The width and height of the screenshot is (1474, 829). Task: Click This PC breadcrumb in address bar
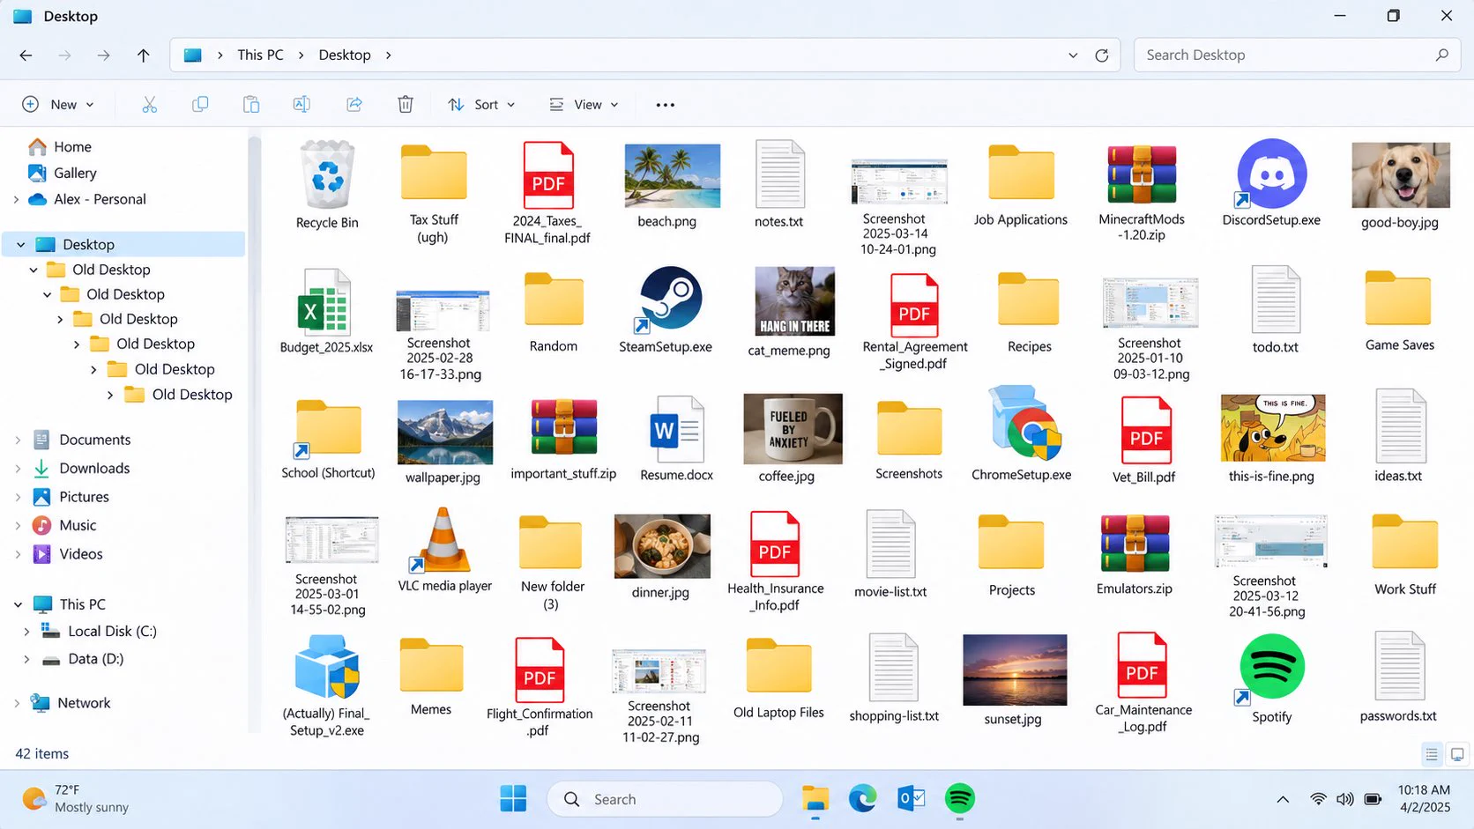(260, 56)
